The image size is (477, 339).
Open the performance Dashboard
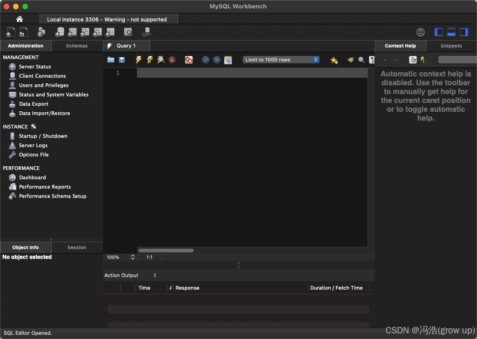[x=32, y=177]
